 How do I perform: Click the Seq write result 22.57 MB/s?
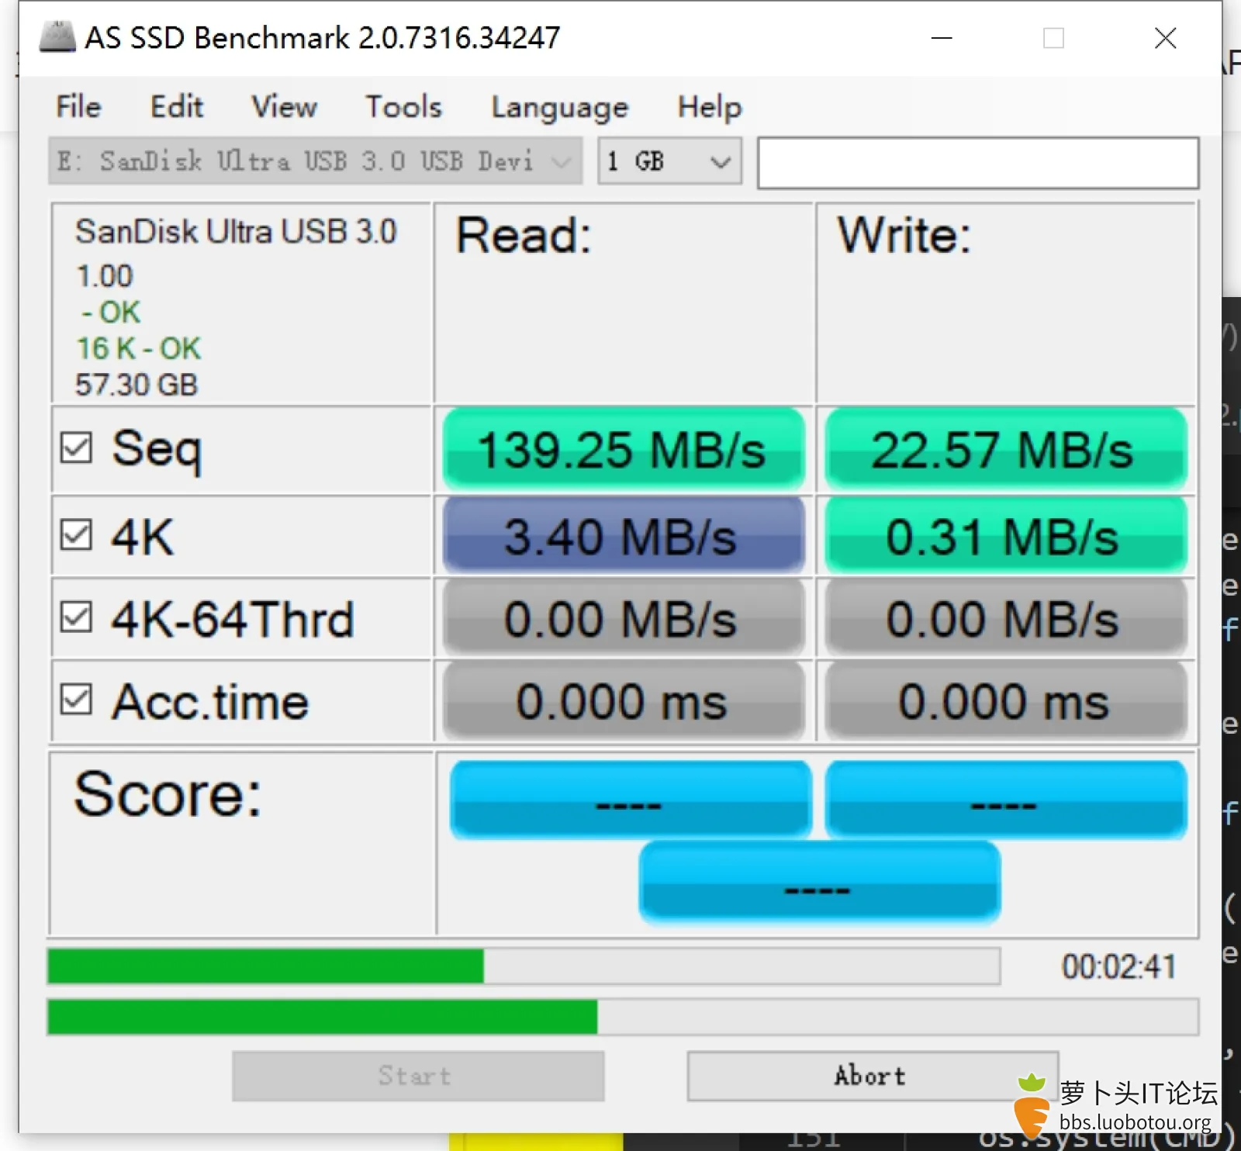pyautogui.click(x=1005, y=449)
